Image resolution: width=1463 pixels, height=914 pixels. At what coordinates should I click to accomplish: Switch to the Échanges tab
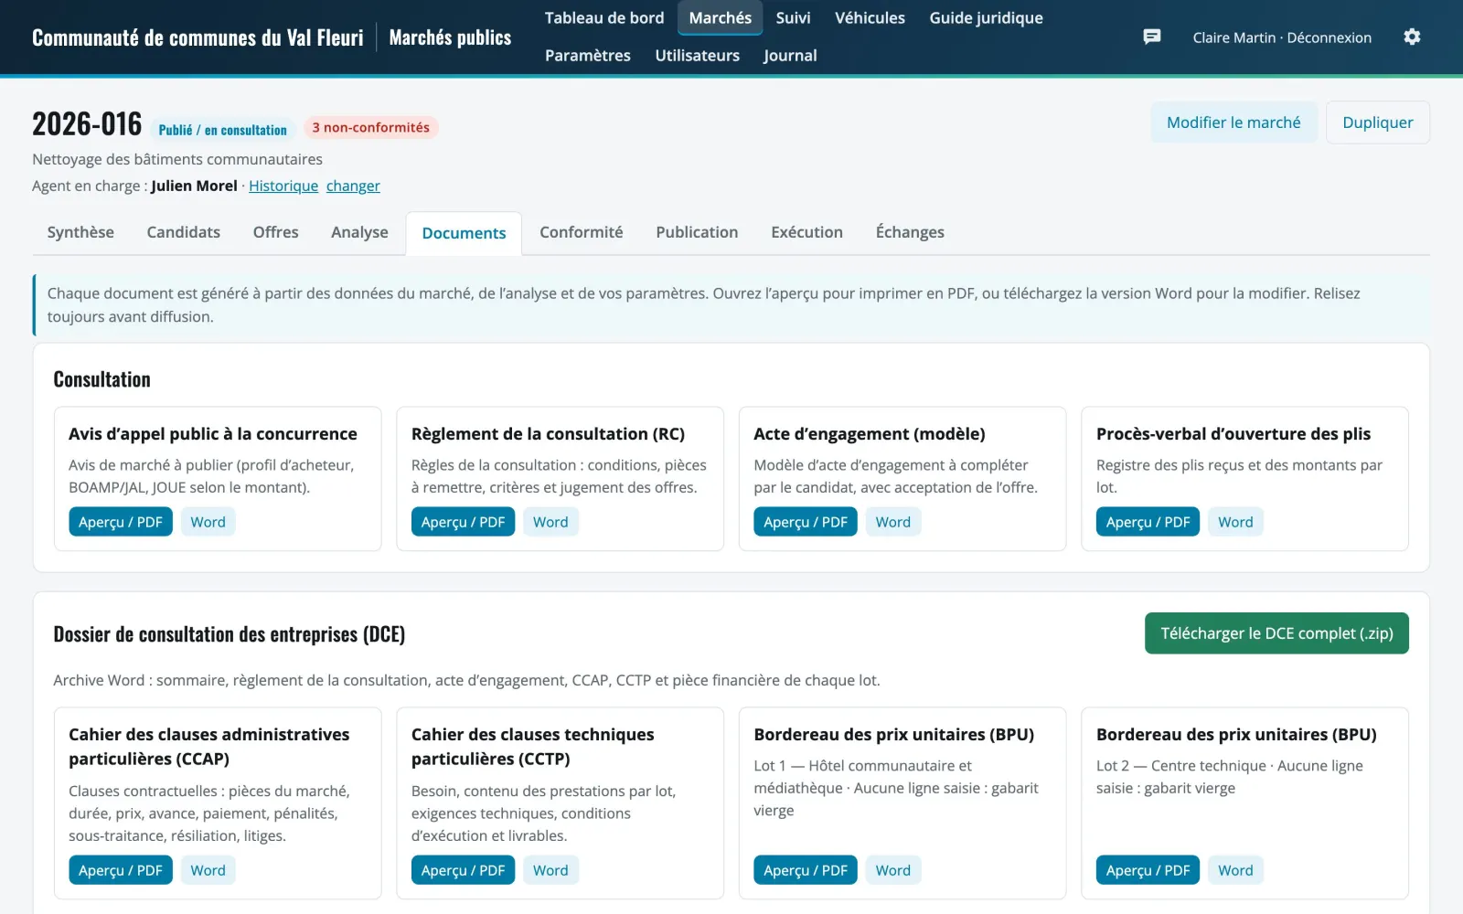(910, 232)
